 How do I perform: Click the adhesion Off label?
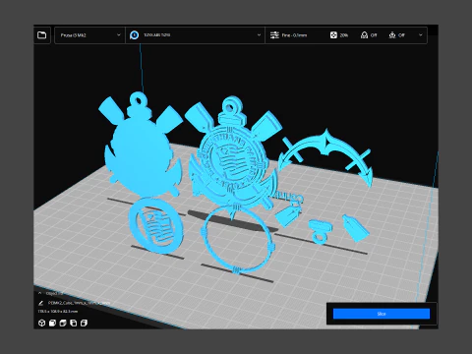401,35
